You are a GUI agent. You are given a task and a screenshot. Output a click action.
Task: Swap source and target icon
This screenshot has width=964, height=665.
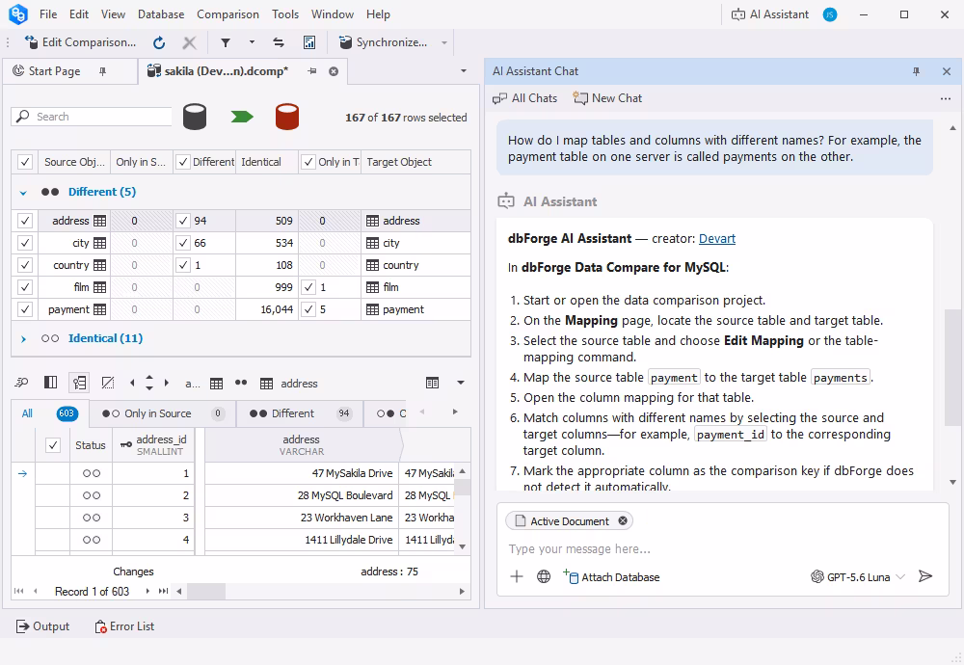tap(279, 42)
